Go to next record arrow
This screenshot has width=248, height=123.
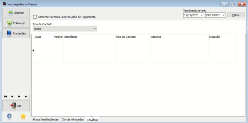tap(19, 96)
